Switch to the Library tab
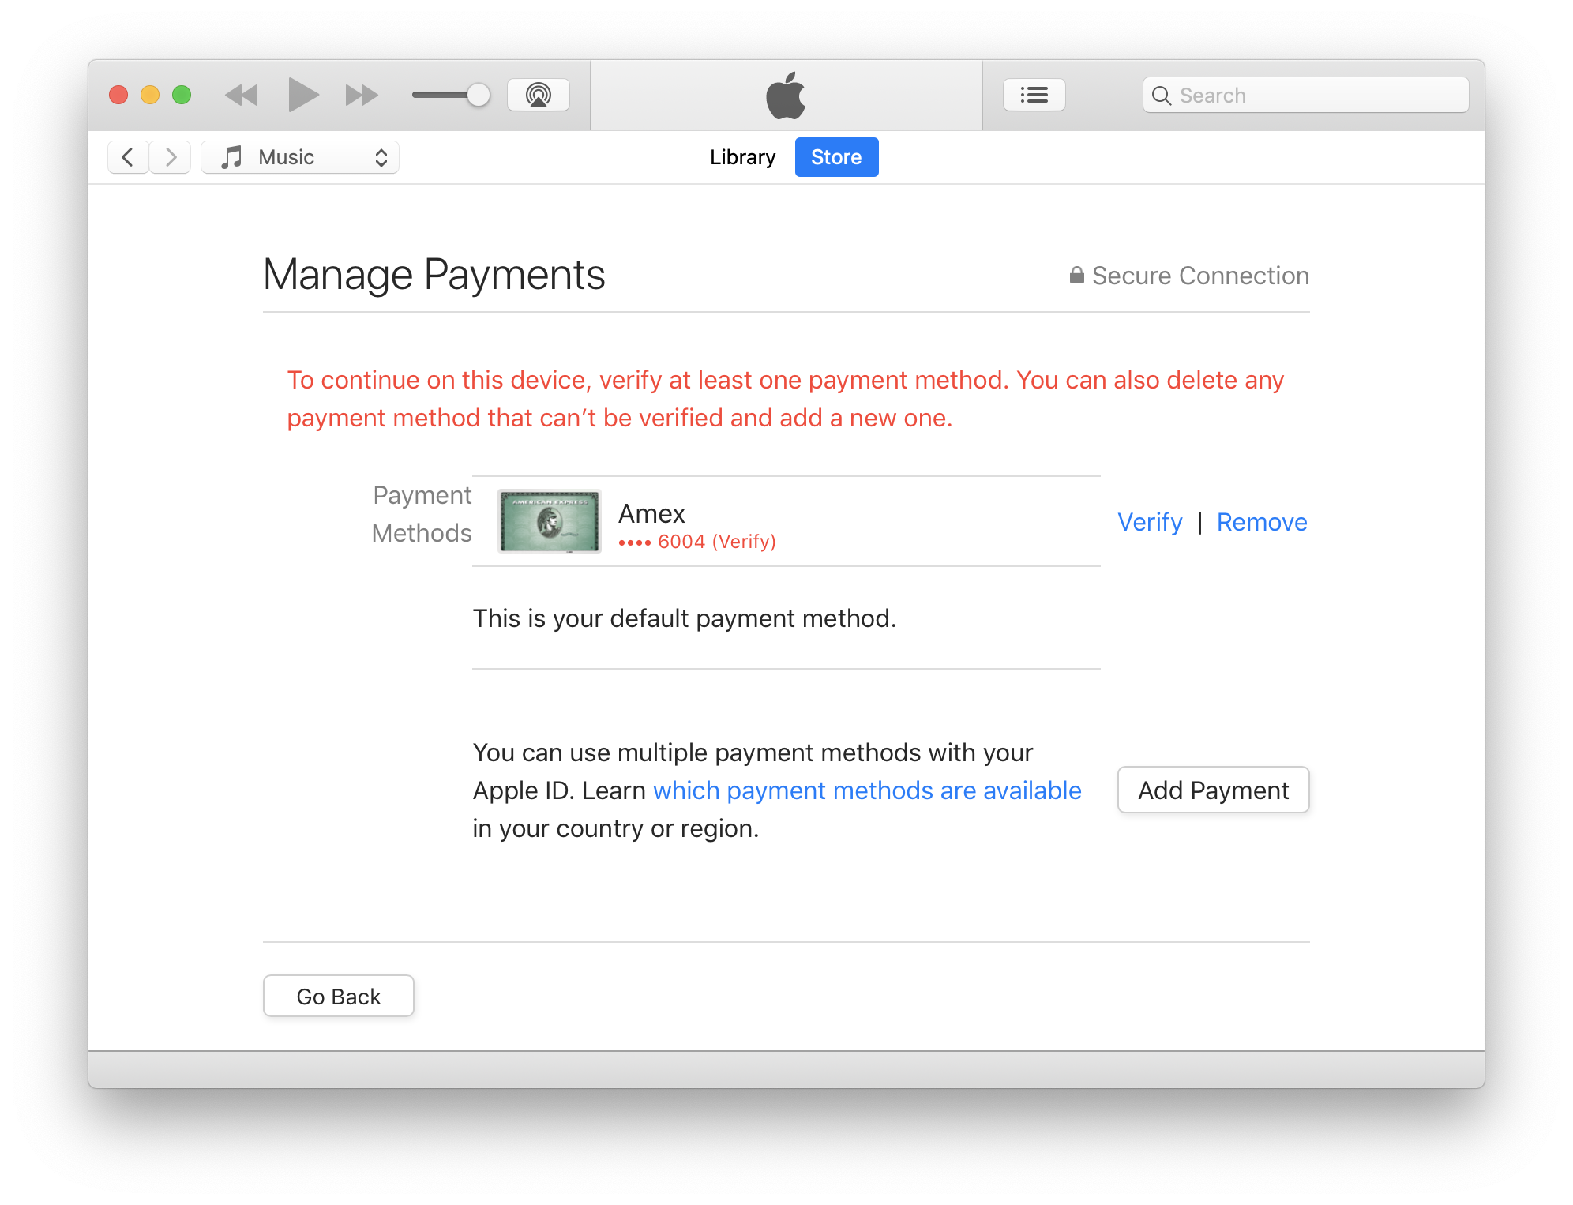 click(742, 157)
